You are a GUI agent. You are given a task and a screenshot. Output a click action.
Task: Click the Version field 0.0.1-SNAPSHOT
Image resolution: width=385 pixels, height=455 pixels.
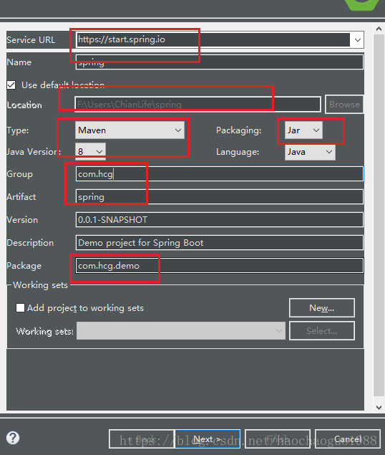[220, 220]
